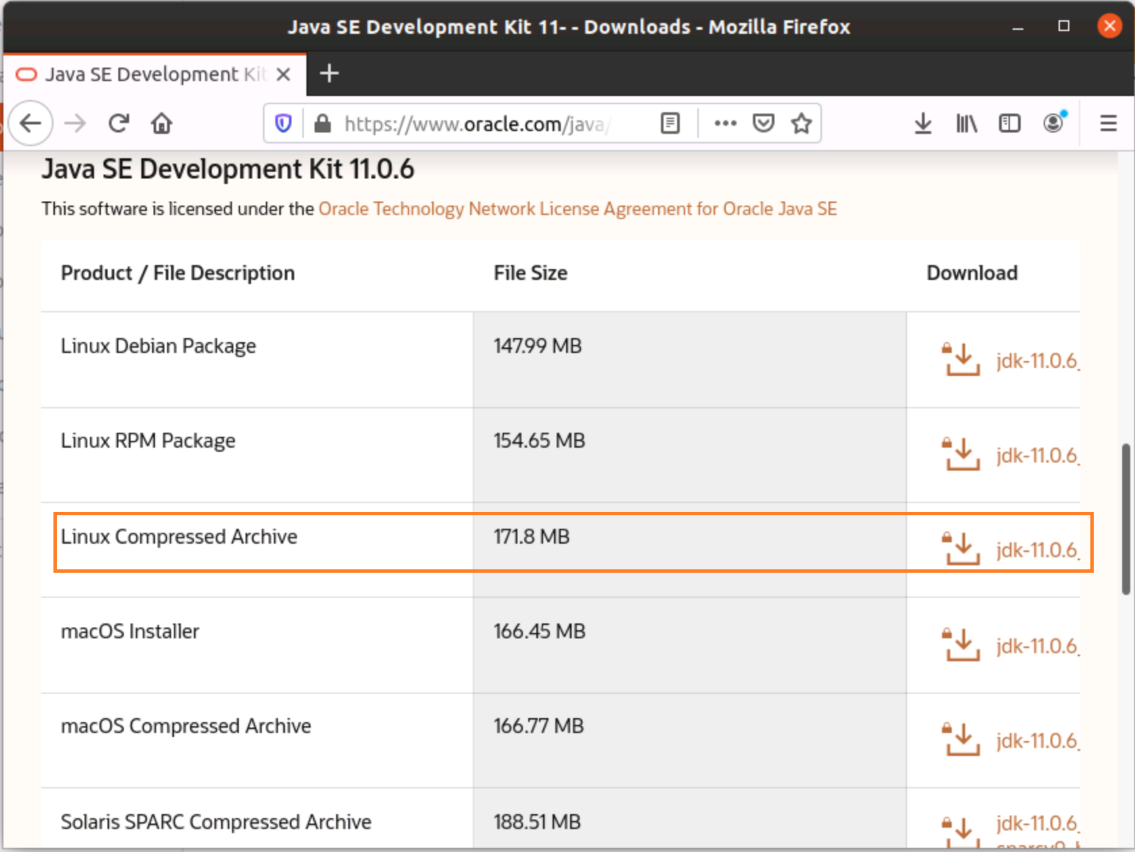1135x852 pixels.
Task: Click download icon for Solaris SPARC Archive
Action: (960, 832)
